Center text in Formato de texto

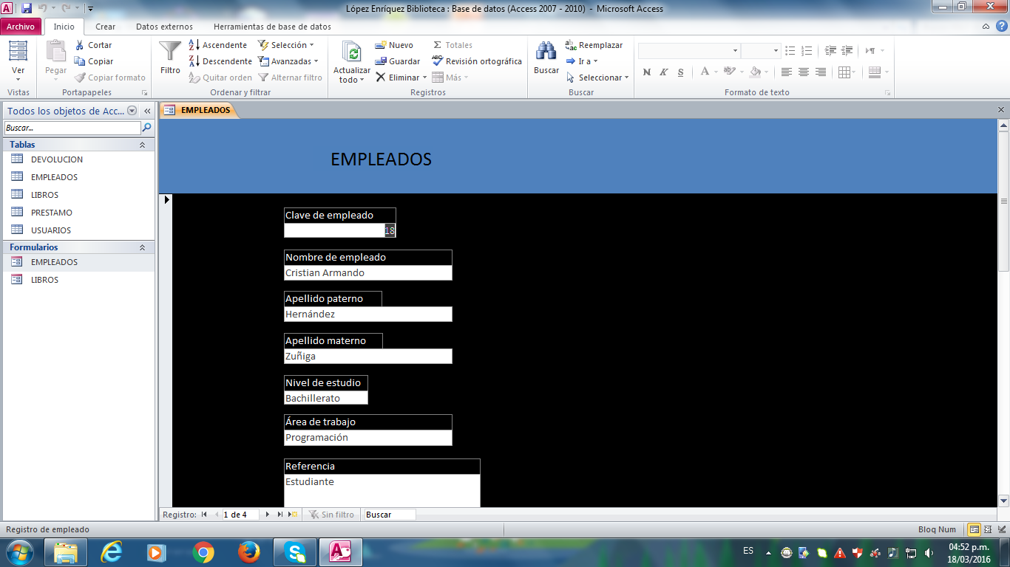(x=804, y=72)
